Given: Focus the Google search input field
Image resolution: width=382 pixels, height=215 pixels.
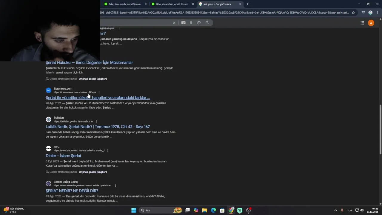Looking at the screenshot, I should click(x=136, y=23).
